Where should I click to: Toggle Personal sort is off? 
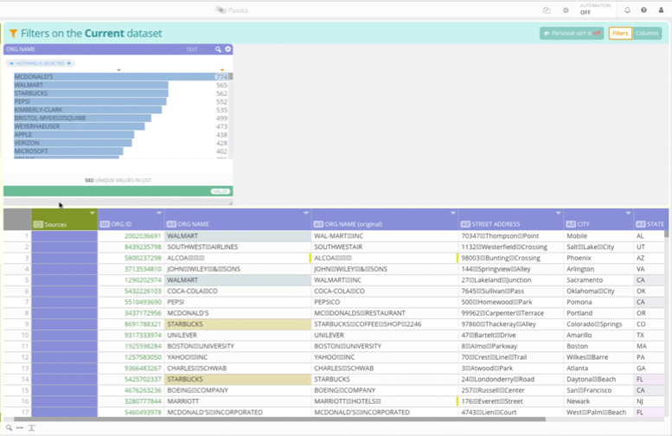572,33
